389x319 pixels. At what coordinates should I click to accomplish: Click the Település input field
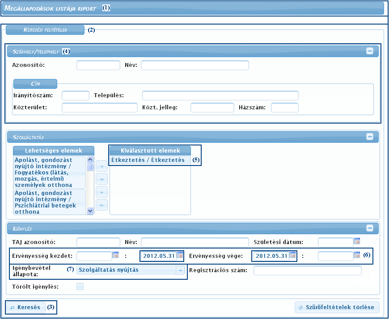click(220, 95)
